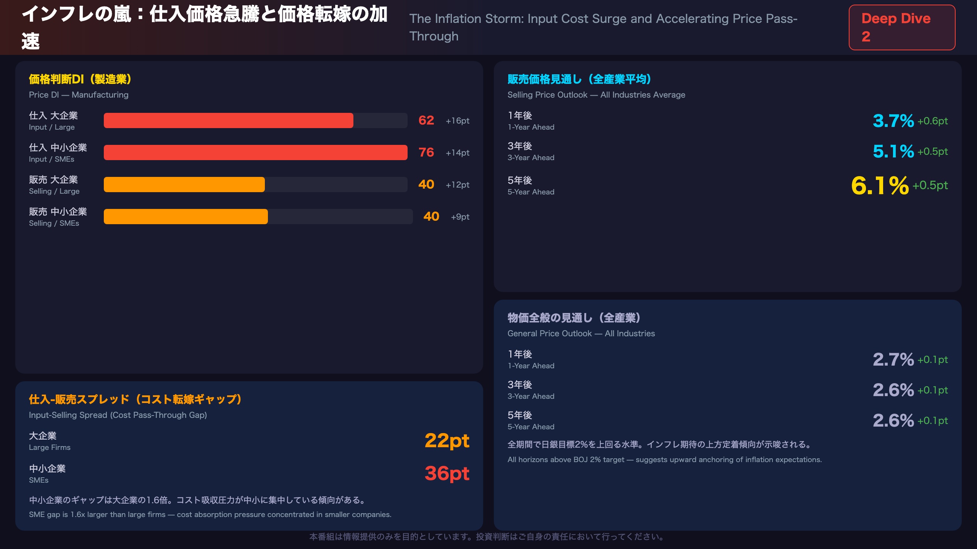The height and width of the screenshot is (549, 977).
Task: Click the Large Firms label in spread card
Action: coord(50,448)
